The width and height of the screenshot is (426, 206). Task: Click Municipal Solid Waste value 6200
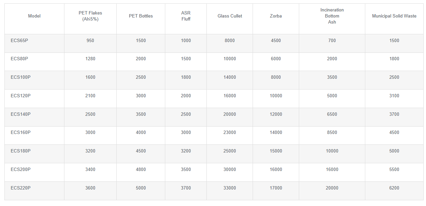394,188
